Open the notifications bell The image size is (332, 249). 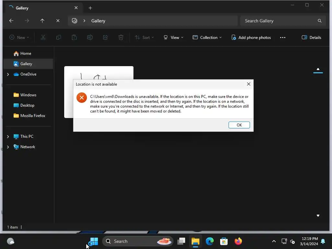point(323,241)
